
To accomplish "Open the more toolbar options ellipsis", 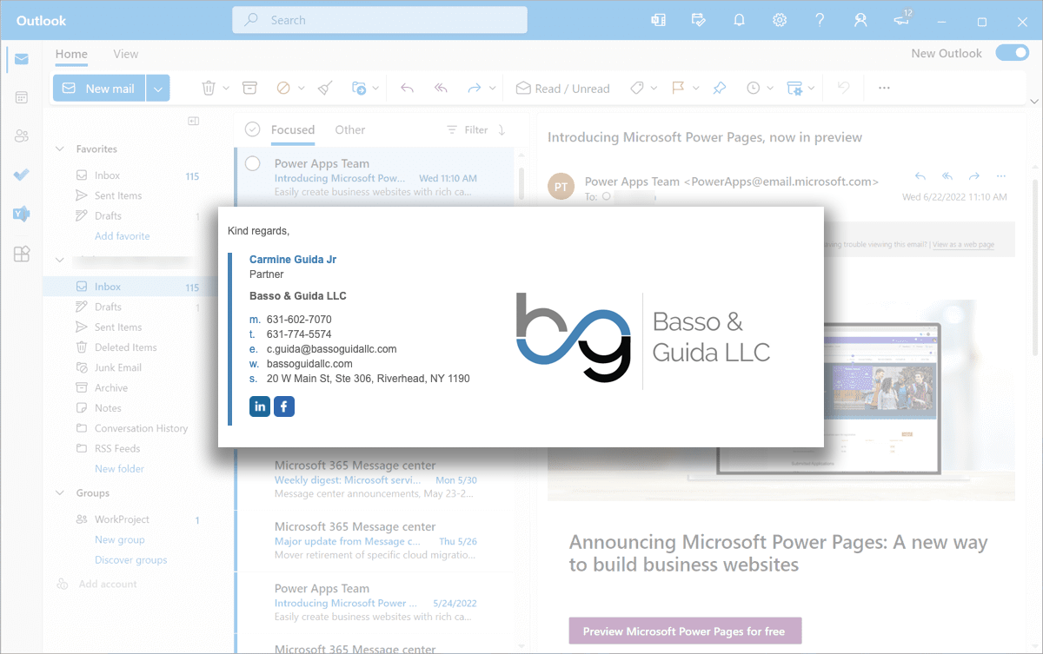I will (x=884, y=88).
